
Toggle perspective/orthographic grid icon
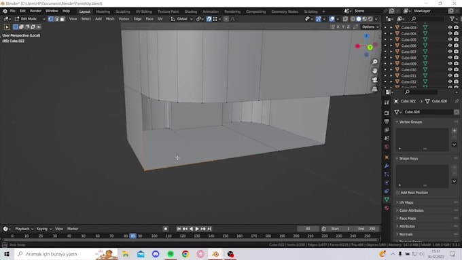tap(374, 89)
